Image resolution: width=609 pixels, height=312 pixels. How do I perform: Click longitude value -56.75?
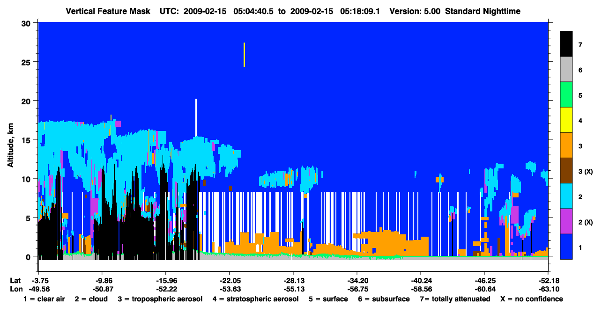coord(357,289)
